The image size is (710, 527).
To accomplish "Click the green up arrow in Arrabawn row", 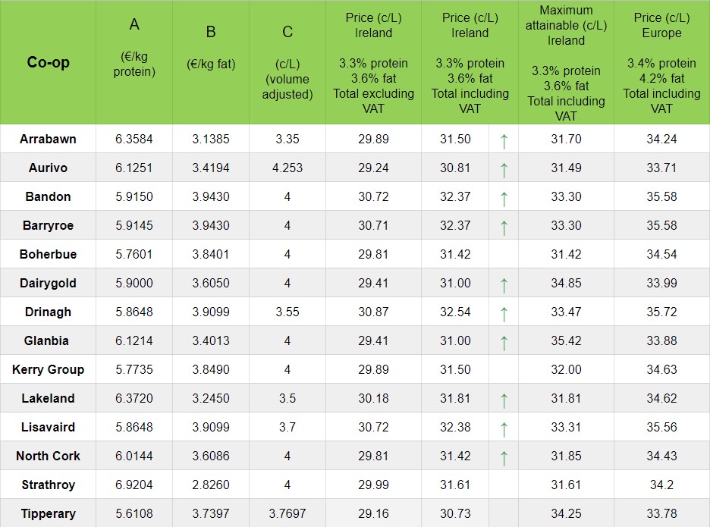I will click(x=503, y=140).
